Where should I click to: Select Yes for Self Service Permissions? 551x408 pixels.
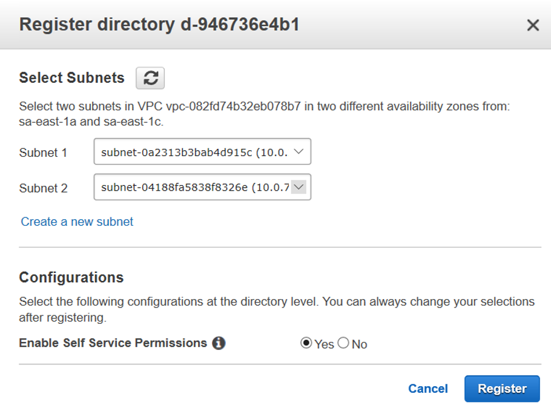(306, 343)
